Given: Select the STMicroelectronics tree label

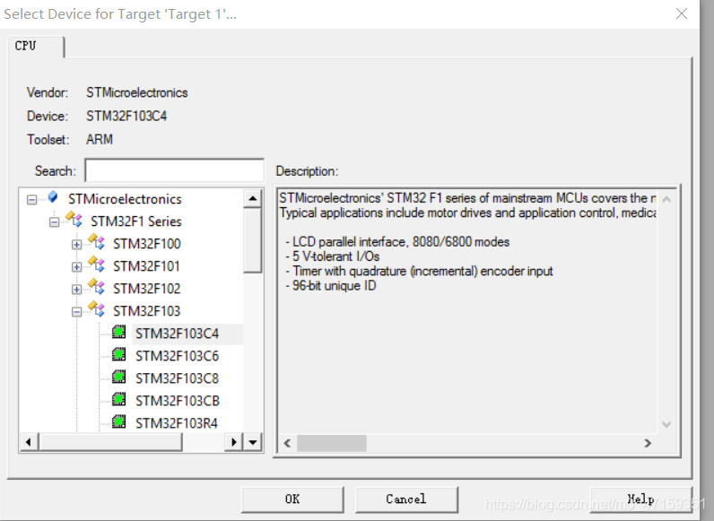Looking at the screenshot, I should click(x=125, y=199).
